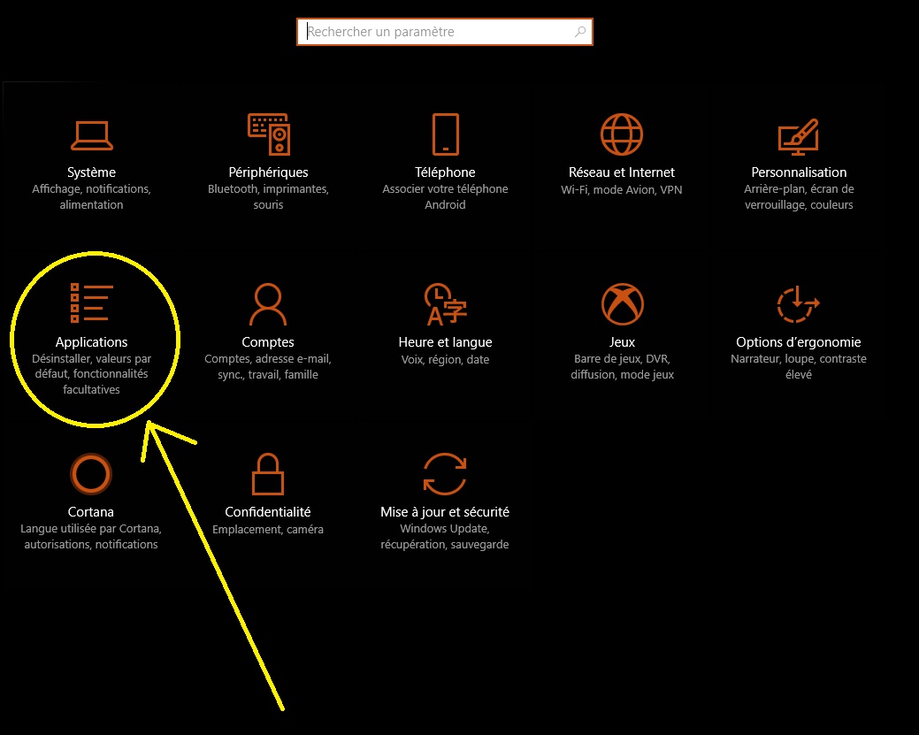Select the Jeux title text
The width and height of the screenshot is (919, 735).
pos(623,342)
